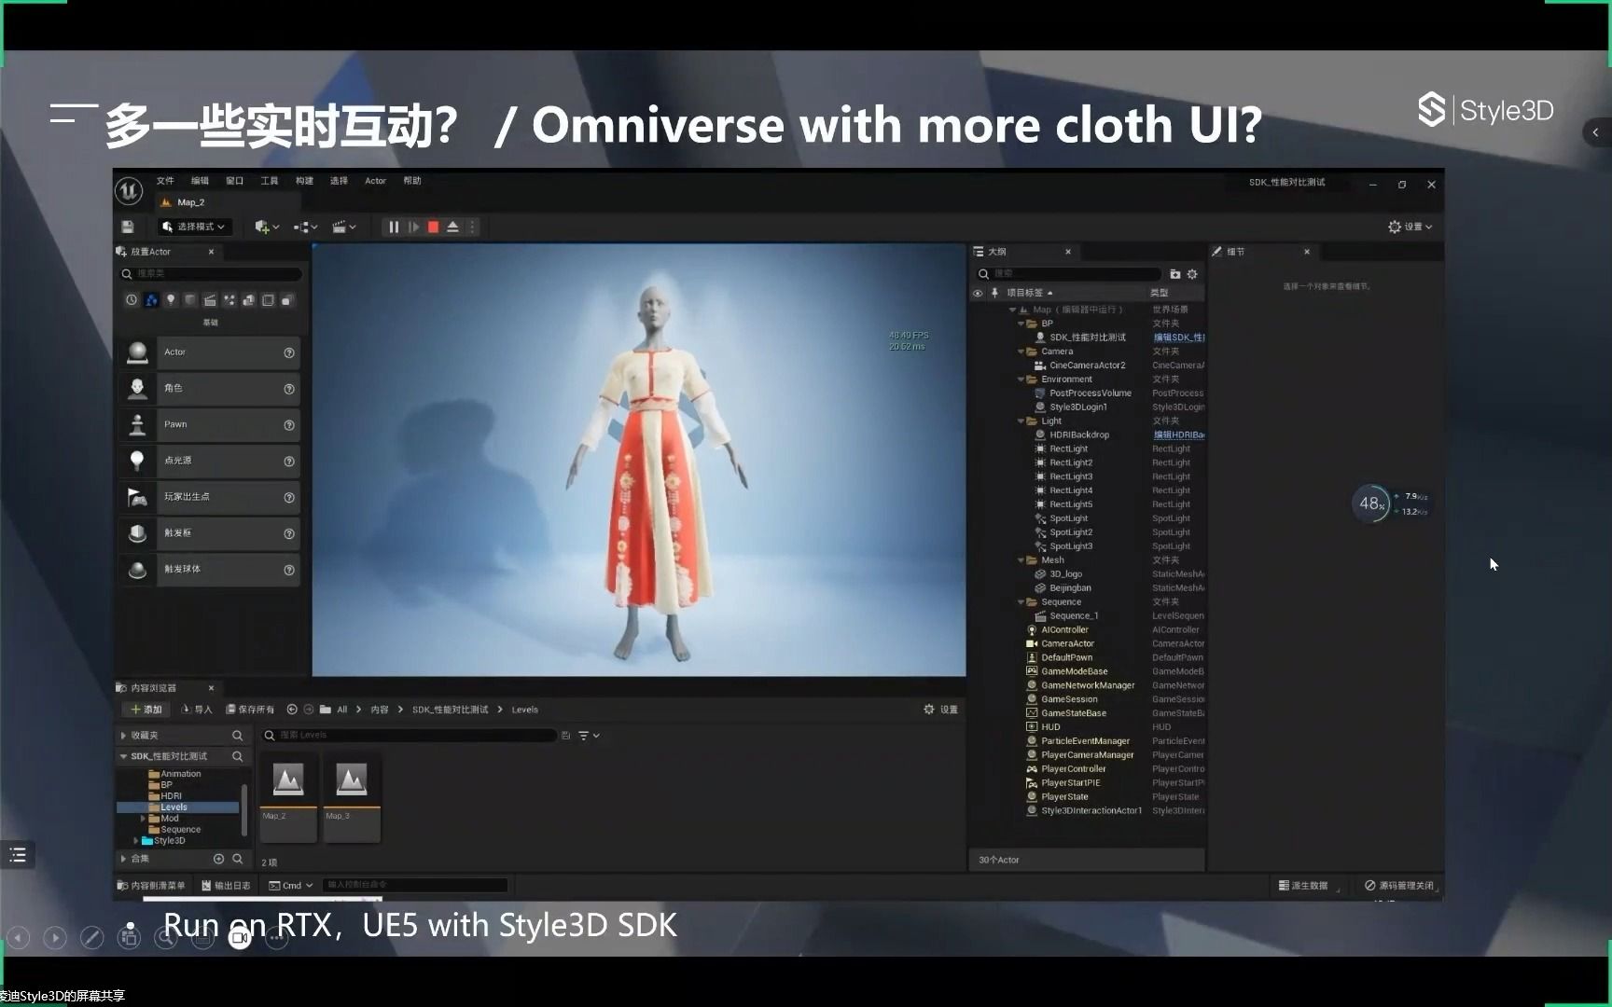The height and width of the screenshot is (1007, 1612).
Task: Open the 编辑 menu
Action: [200, 181]
